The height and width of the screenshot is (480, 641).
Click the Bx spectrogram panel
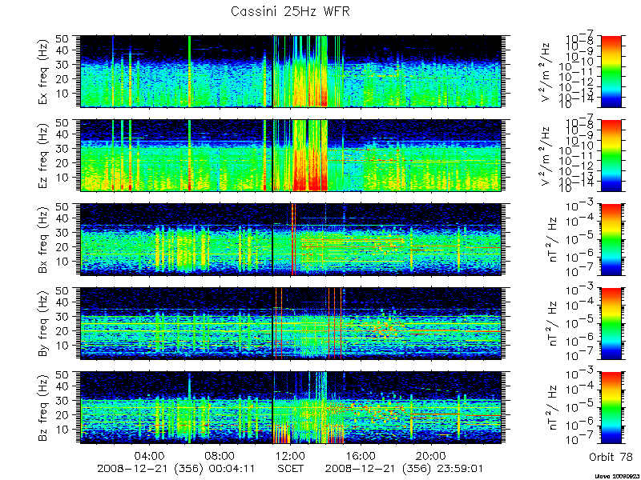pos(291,239)
